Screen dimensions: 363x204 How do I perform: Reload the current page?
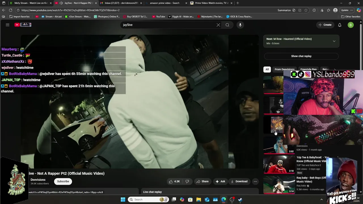[x=10, y=10]
